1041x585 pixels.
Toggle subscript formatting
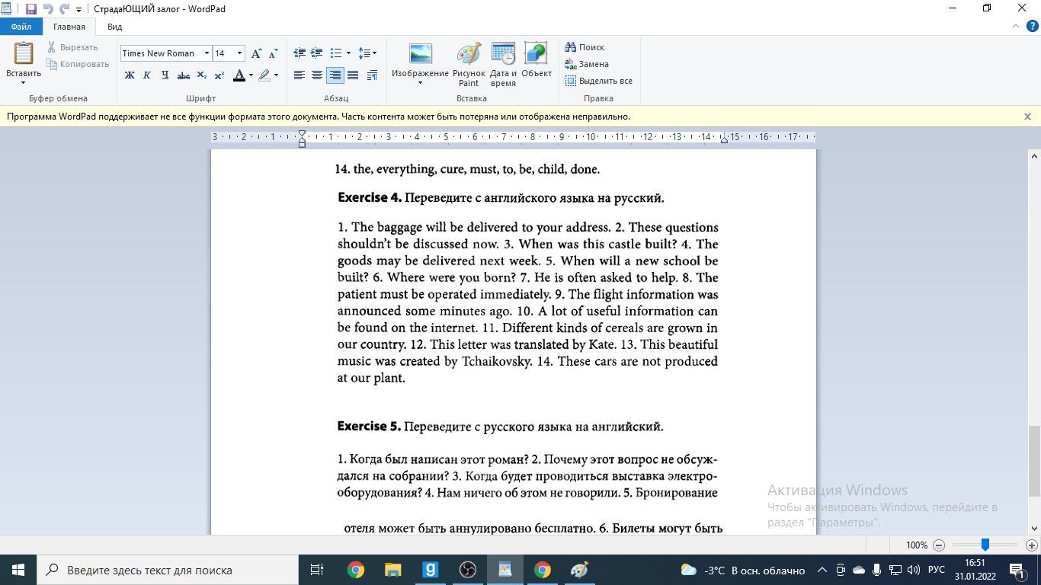201,75
